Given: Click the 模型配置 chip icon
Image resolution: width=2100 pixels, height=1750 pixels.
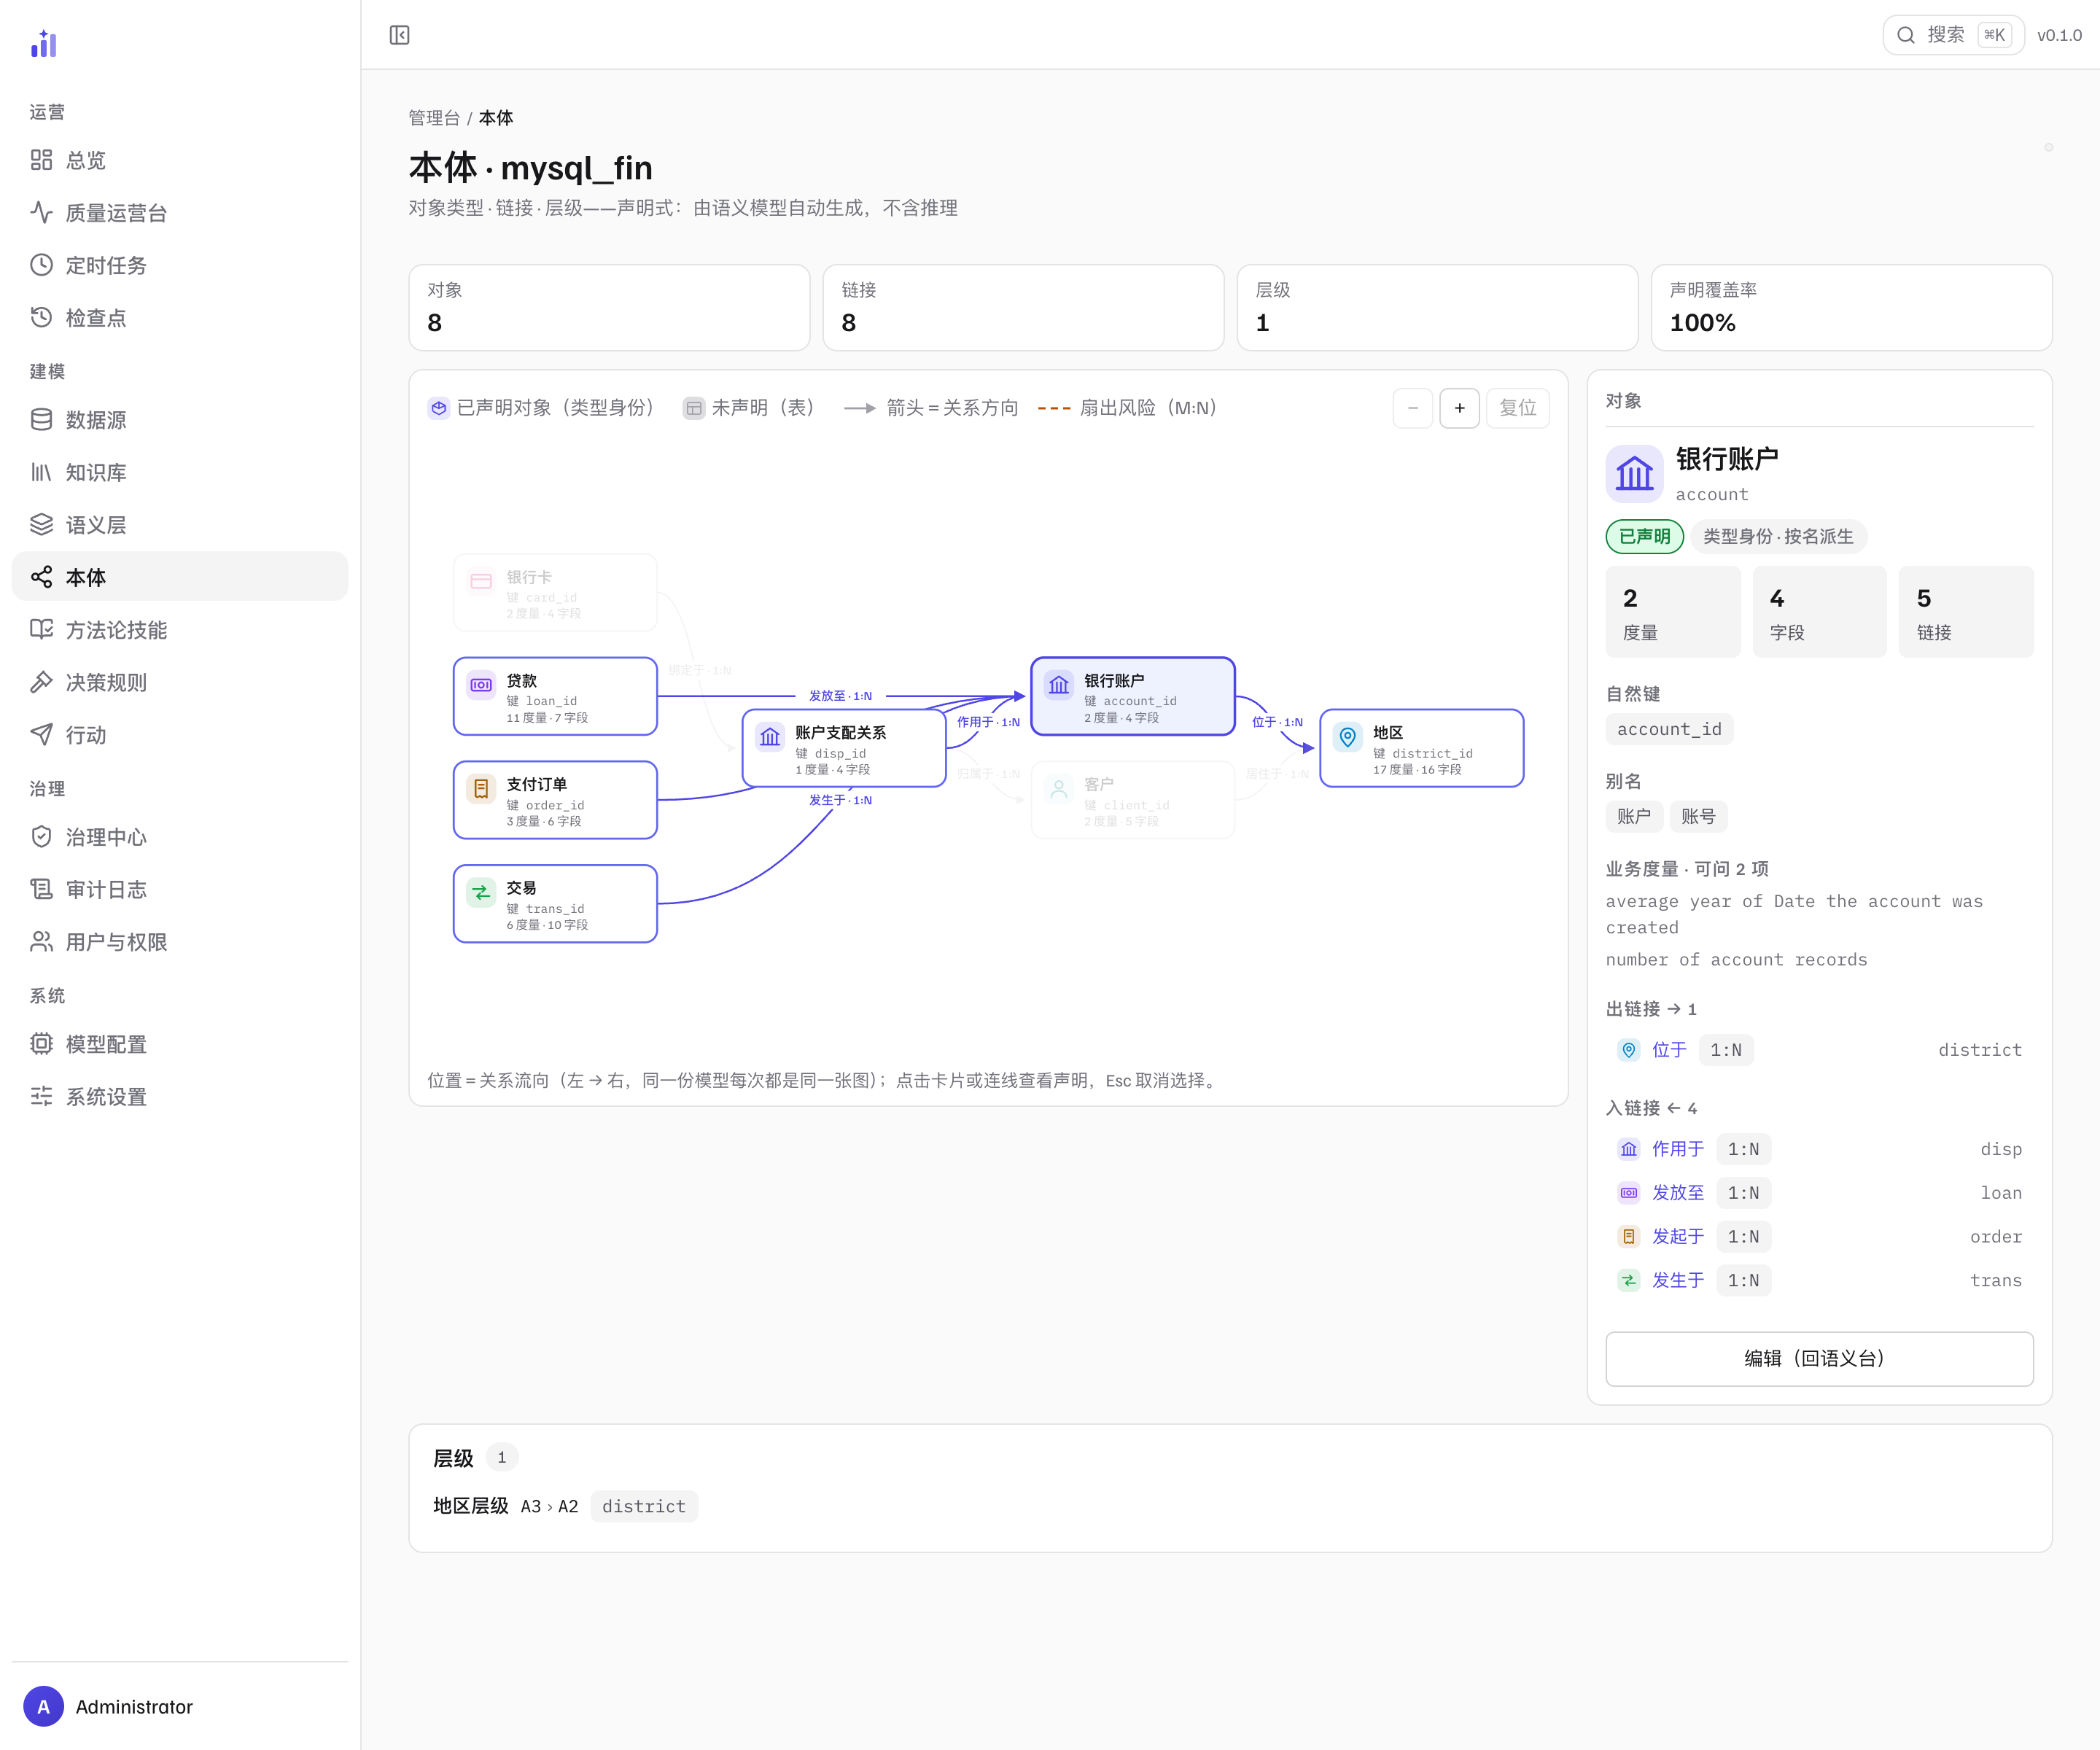Looking at the screenshot, I should coord(41,1044).
